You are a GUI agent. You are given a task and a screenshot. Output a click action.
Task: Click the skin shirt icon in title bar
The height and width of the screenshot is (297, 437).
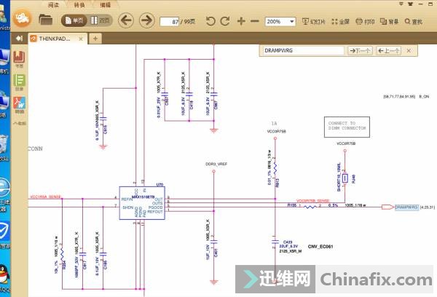[x=410, y=4]
